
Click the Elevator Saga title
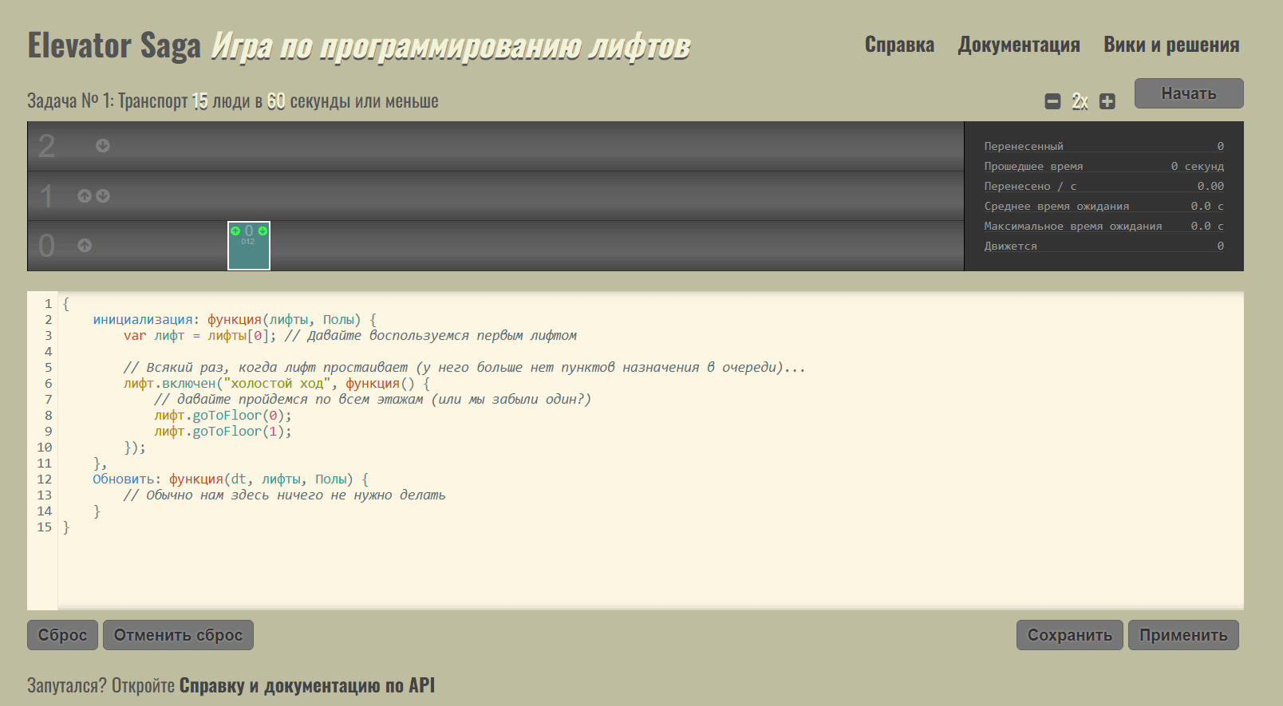pyautogui.click(x=114, y=45)
